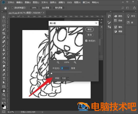The image size is (138, 114).
Task: Toggle the 预览(P) preview checkbox
Action: pyautogui.click(x=86, y=41)
